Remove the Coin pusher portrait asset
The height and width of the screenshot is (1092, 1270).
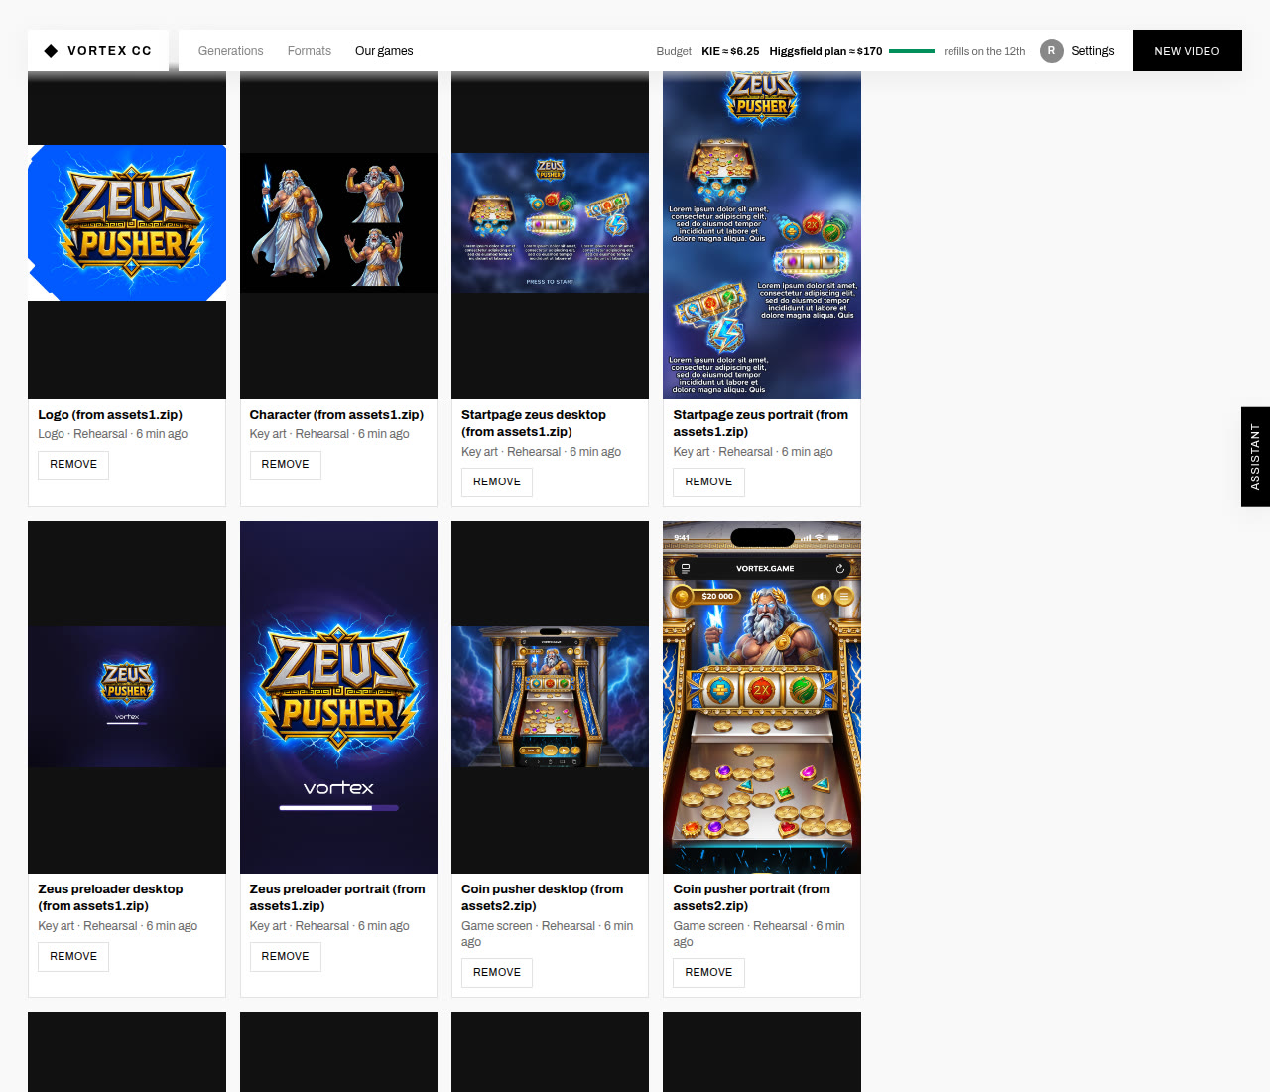coord(708,973)
